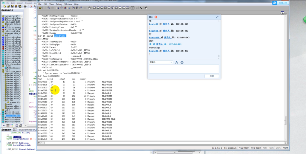The image size is (306, 154).
Task: Open source file icon in WinDbg toolbar
Action: click(40, 8)
